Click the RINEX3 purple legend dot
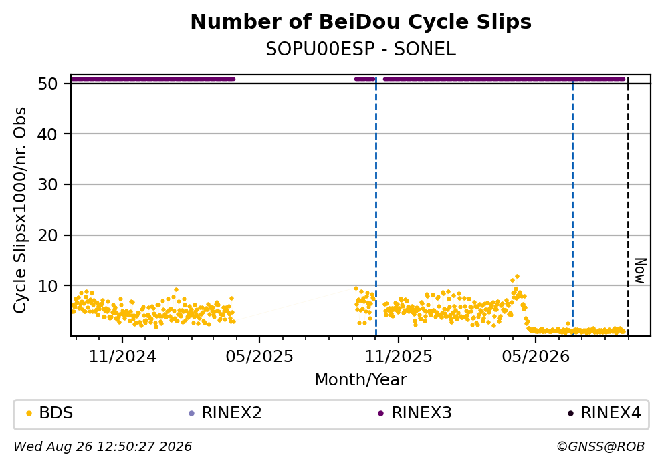664x467 pixels. pyautogui.click(x=380, y=414)
